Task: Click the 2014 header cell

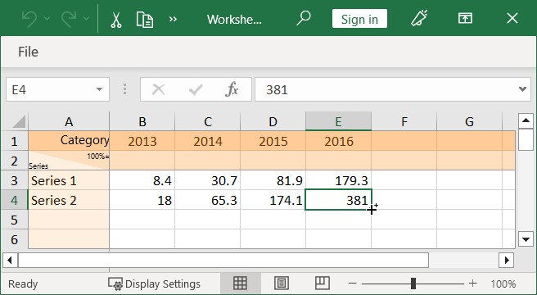Action: tap(208, 141)
